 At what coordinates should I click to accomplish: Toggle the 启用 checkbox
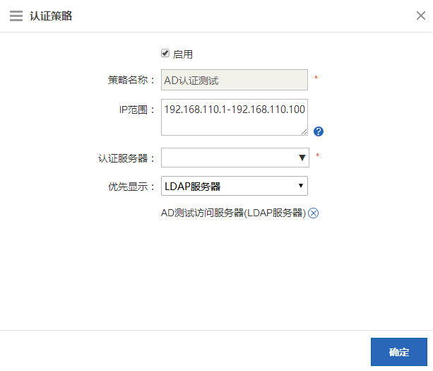tap(165, 53)
